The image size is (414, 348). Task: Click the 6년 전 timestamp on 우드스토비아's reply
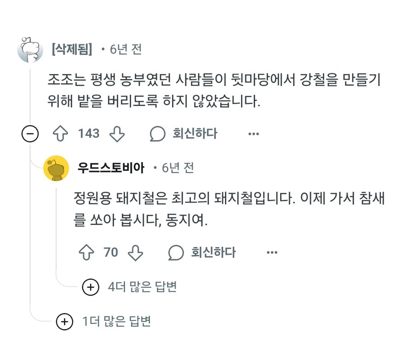178,168
